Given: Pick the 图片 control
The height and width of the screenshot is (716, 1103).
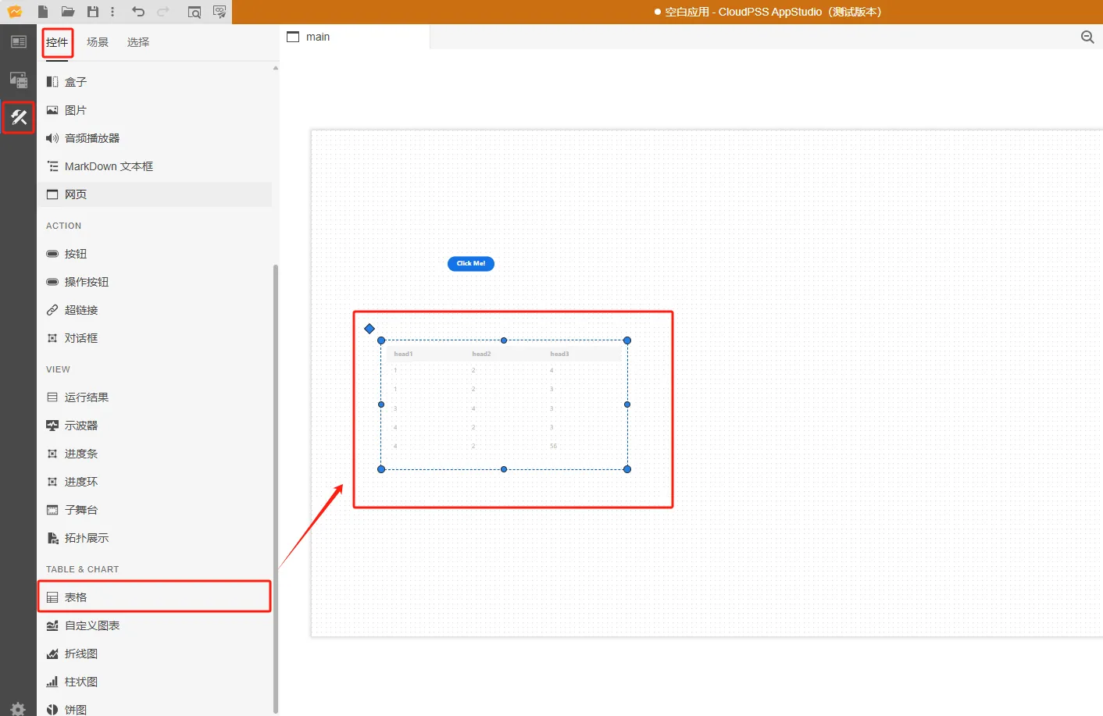Looking at the screenshot, I should (155, 110).
